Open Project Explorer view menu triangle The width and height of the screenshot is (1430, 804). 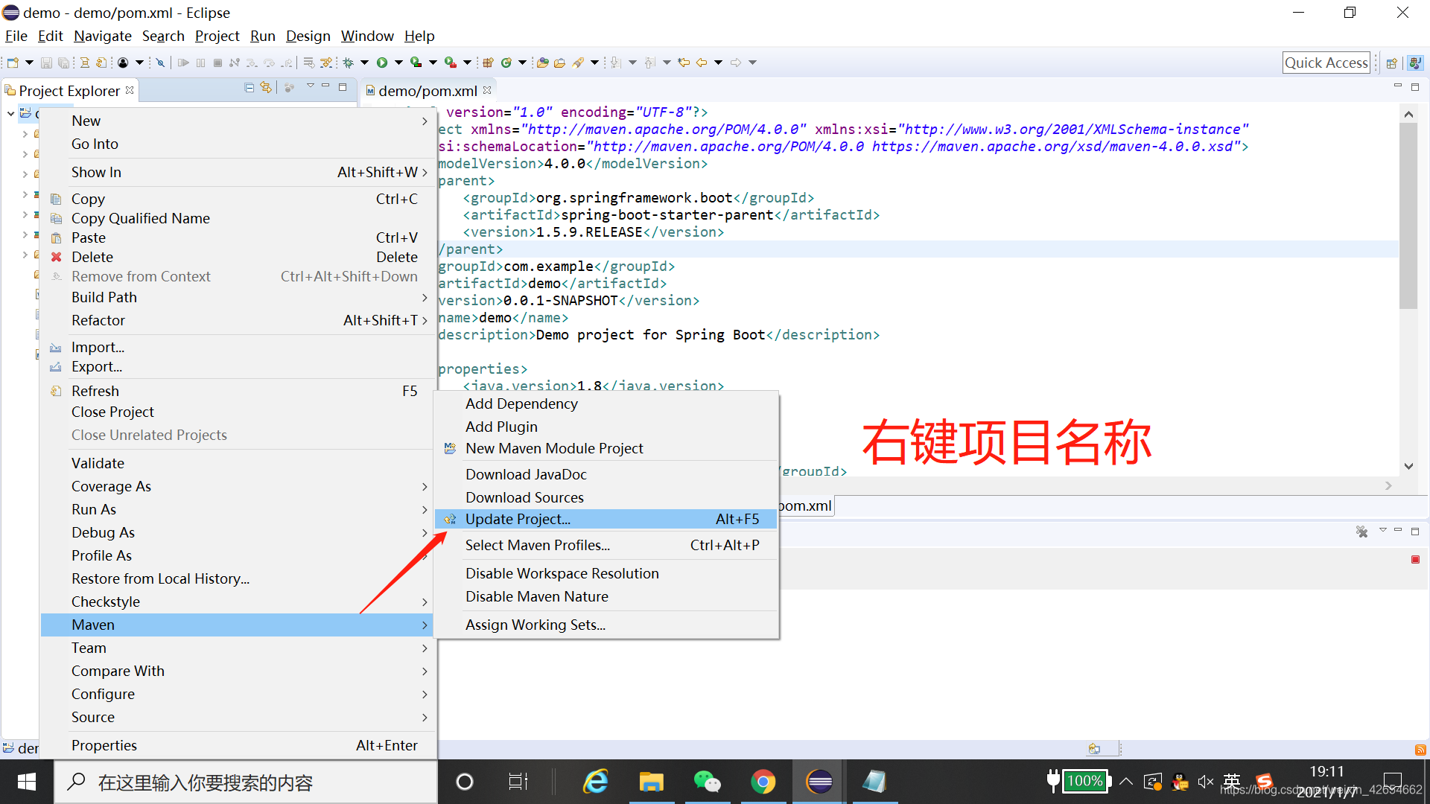[x=310, y=86]
